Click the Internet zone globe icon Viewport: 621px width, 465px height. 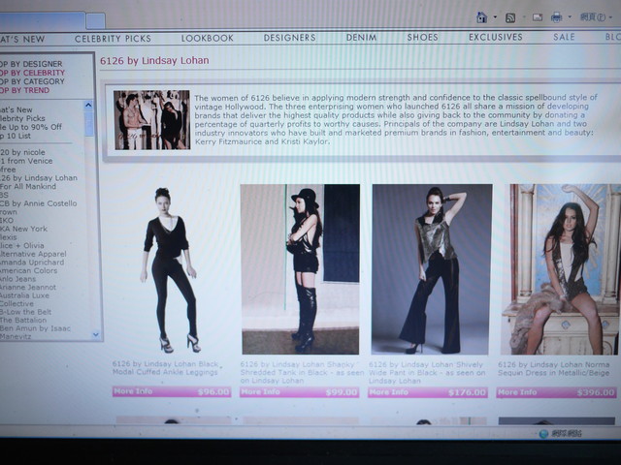543,433
